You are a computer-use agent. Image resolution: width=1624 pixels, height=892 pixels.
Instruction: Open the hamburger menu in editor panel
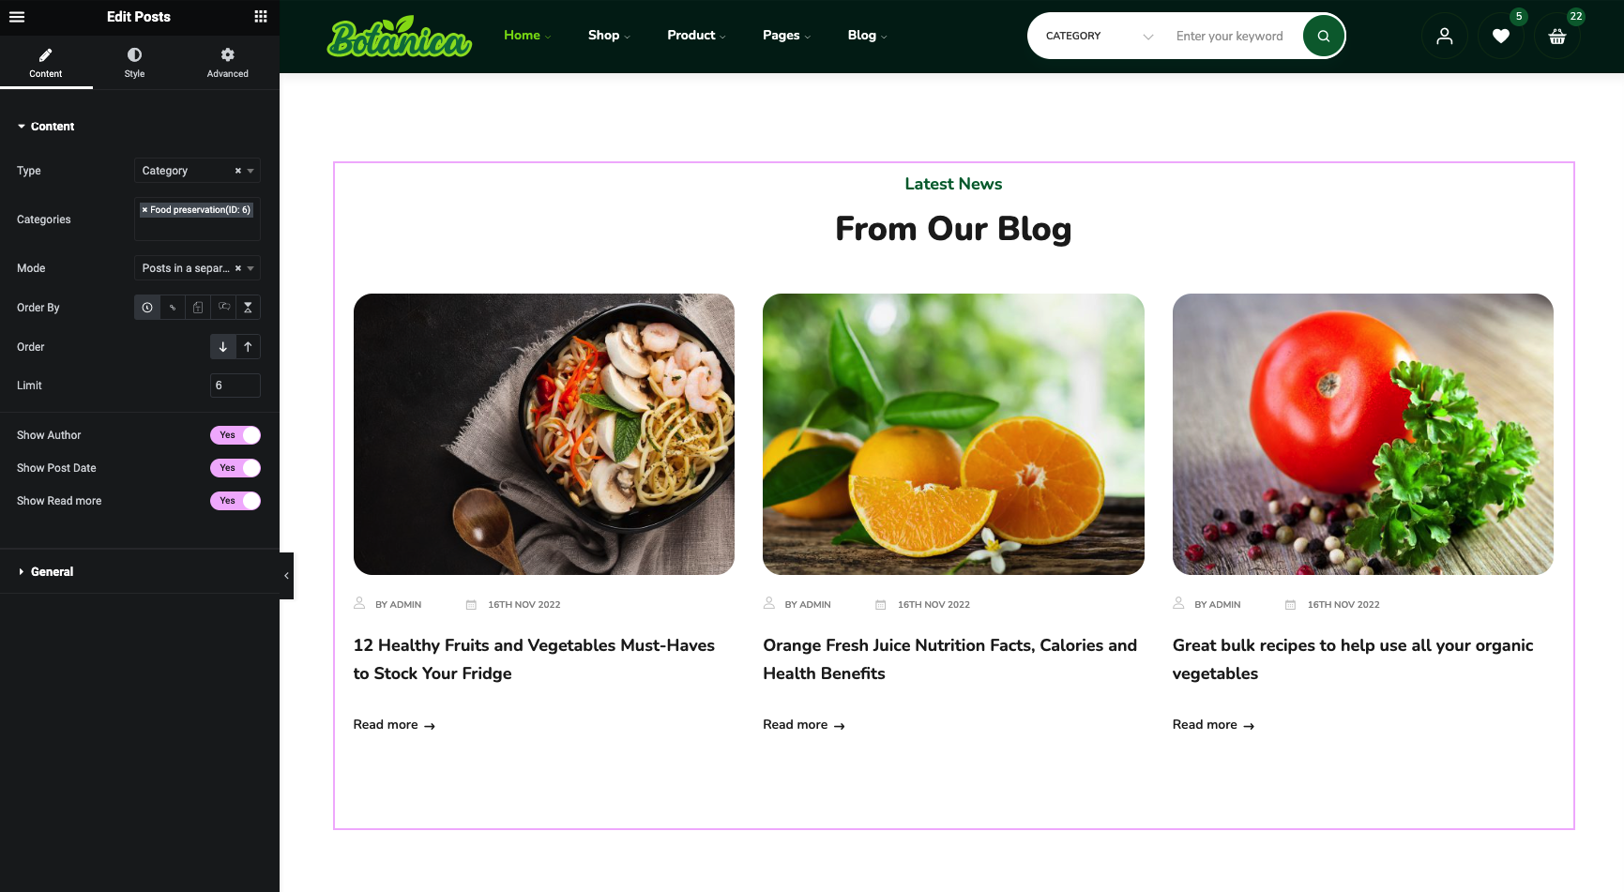point(17,17)
